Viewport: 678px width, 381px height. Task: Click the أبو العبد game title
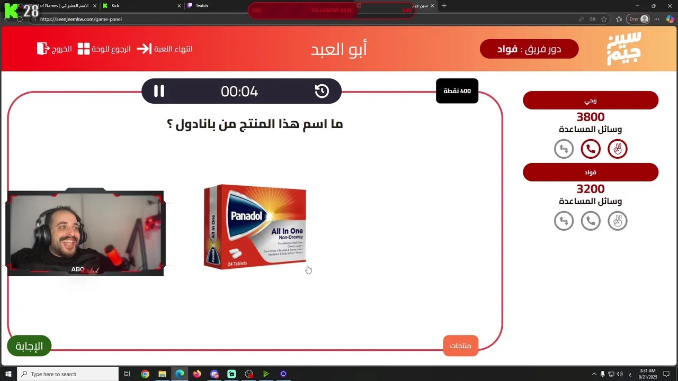(x=338, y=49)
